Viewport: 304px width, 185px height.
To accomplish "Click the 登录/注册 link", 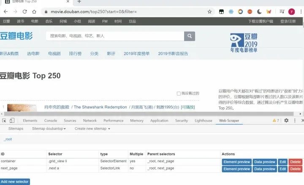I will [x=288, y=22].
